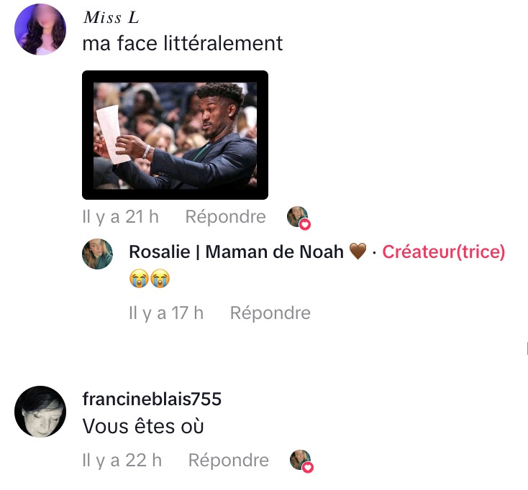
Task: Click the 'Il y a 17 h' timestamp
Action: pos(166,313)
